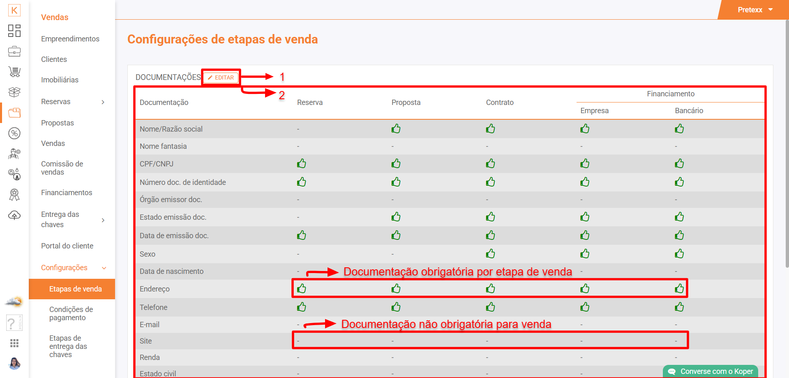The image size is (789, 378).
Task: Expand the Entrega das chaves submenu
Action: coord(103,220)
